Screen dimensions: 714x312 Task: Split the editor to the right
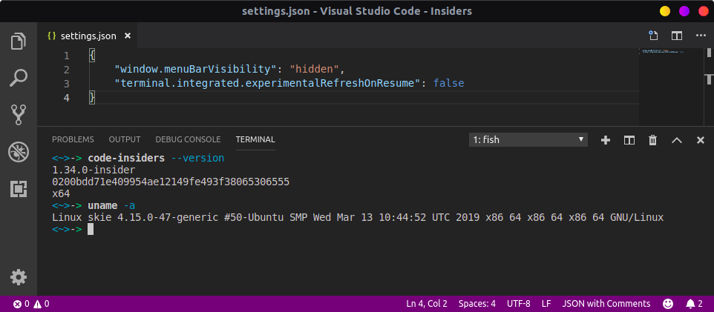[x=677, y=36]
